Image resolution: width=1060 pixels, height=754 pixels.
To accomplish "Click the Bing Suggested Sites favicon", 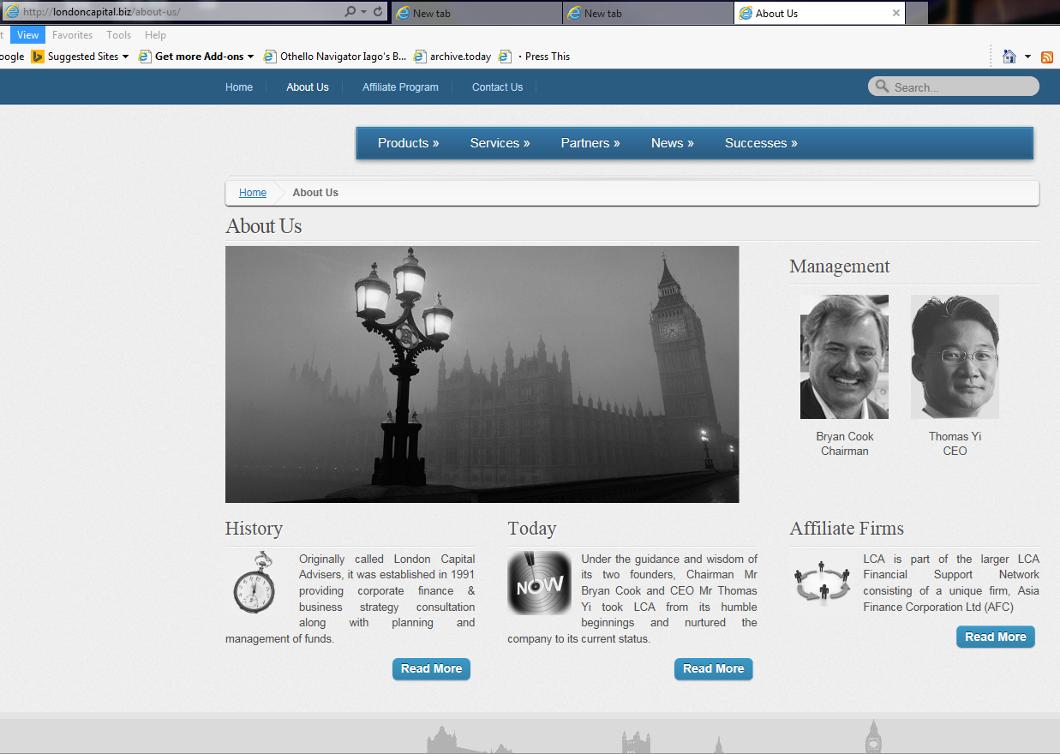I will click(x=38, y=57).
